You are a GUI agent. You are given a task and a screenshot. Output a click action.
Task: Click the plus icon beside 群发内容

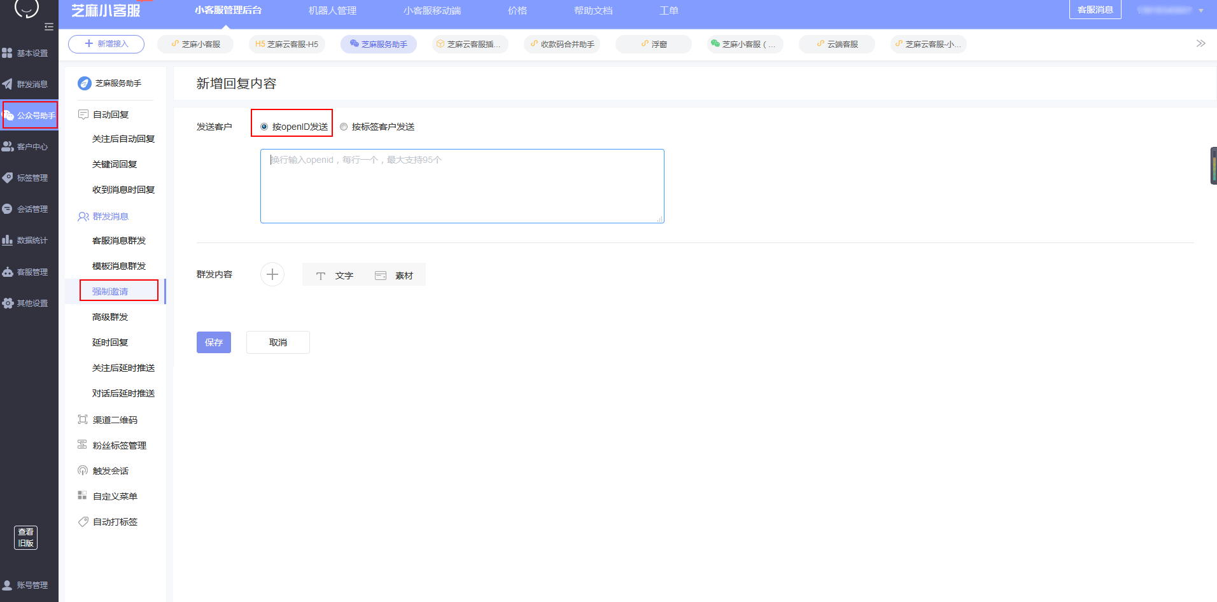click(x=272, y=274)
